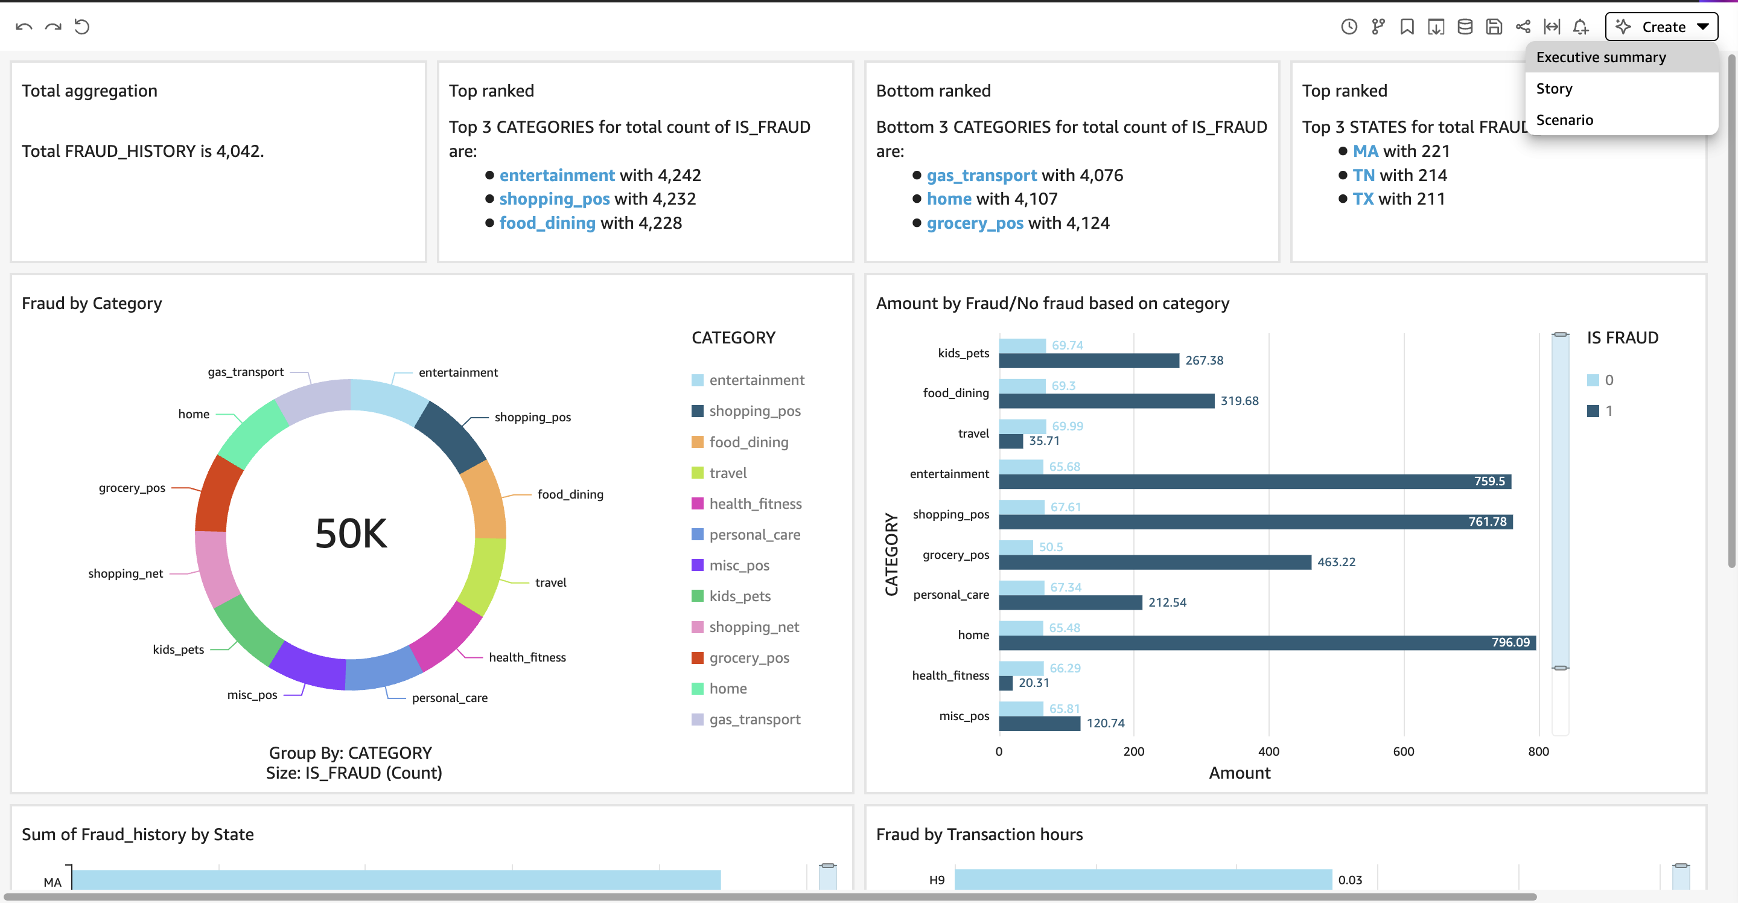Toggle the entertainment legend item
Image resolution: width=1738 pixels, height=903 pixels.
click(748, 380)
